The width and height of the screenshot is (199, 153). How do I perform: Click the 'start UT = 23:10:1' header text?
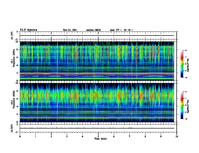(121, 30)
